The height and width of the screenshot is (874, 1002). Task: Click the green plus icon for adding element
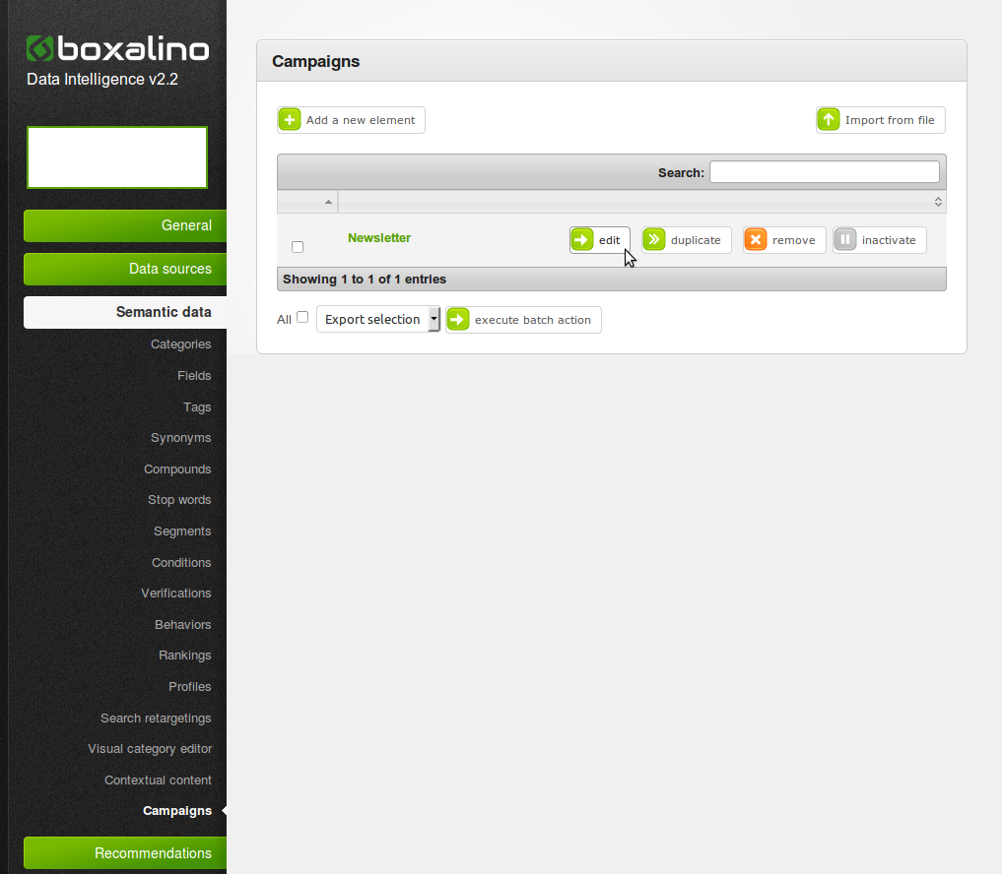point(290,120)
